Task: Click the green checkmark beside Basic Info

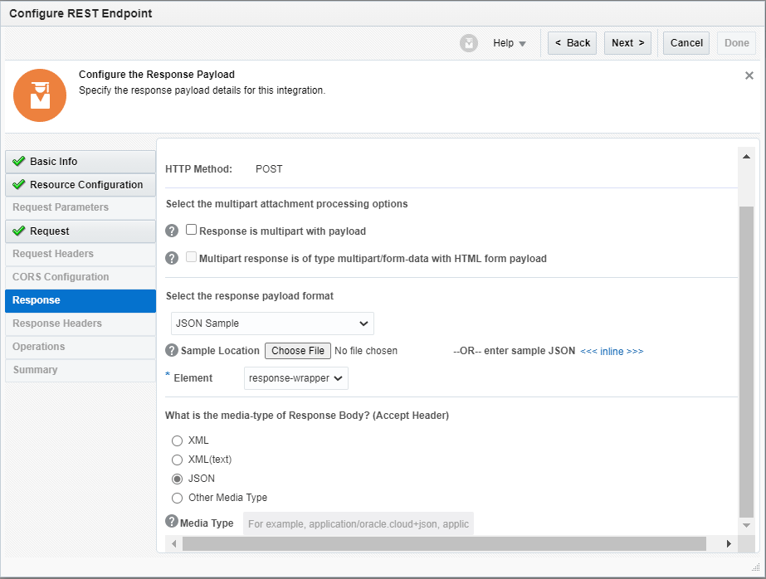Action: (20, 161)
